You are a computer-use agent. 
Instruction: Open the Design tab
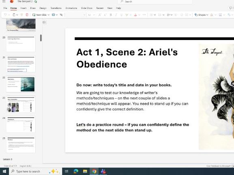pyautogui.click(x=43, y=8)
